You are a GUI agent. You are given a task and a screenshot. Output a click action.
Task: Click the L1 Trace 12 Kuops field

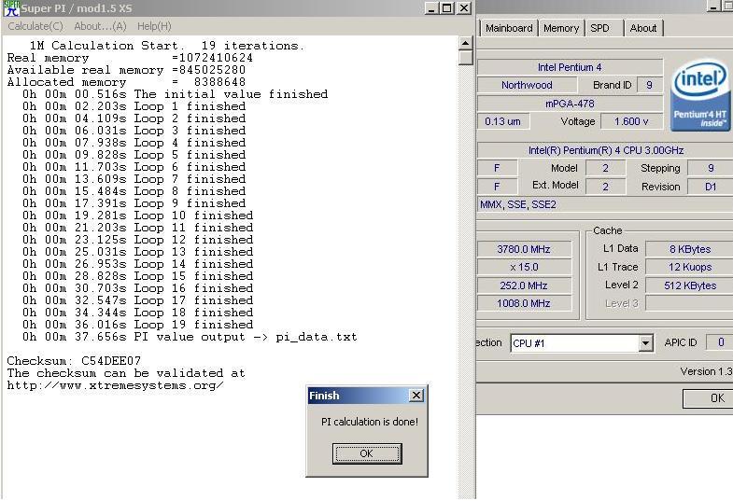(689, 267)
